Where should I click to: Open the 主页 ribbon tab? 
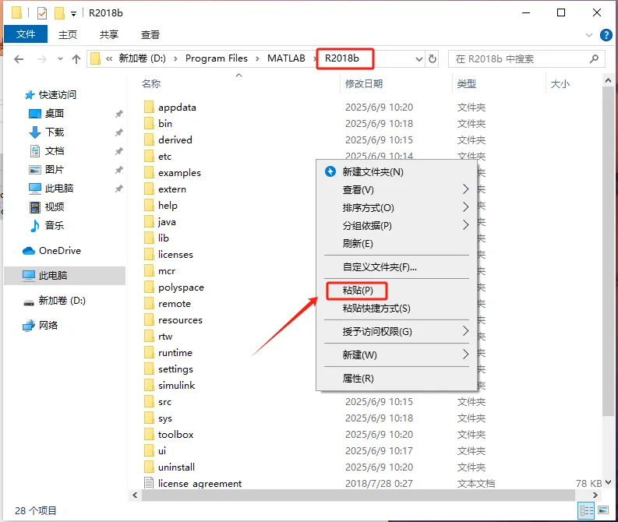(x=68, y=34)
